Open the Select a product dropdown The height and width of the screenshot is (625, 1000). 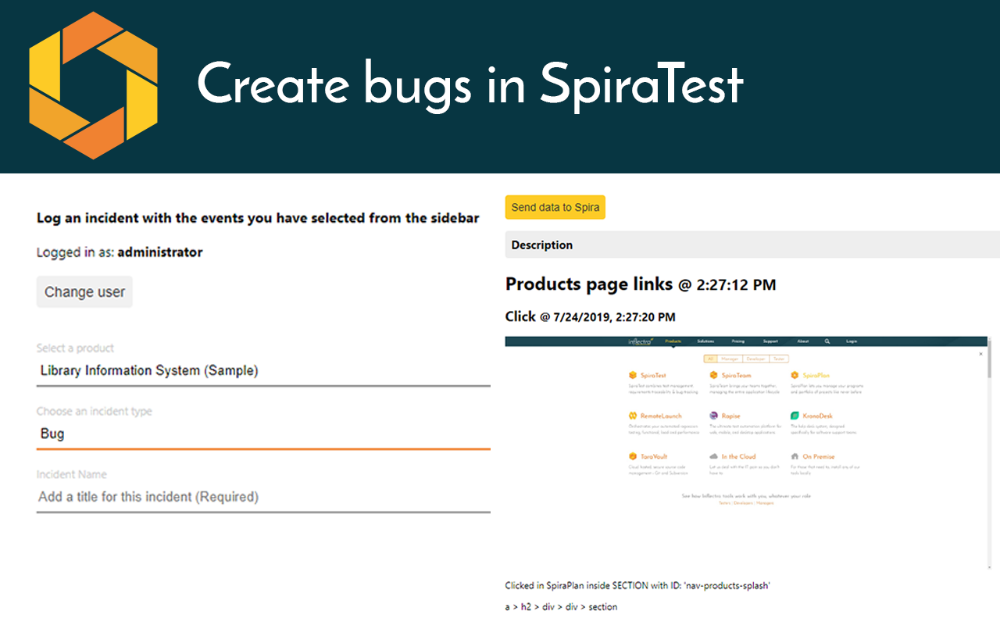(263, 371)
